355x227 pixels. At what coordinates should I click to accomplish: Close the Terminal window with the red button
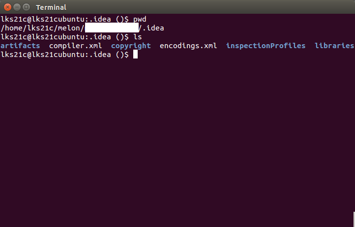click(7, 7)
